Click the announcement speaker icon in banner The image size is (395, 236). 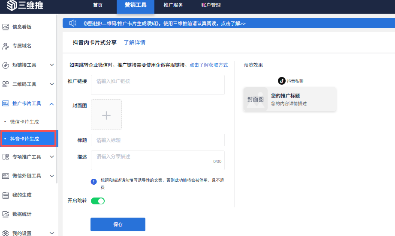pyautogui.click(x=73, y=24)
